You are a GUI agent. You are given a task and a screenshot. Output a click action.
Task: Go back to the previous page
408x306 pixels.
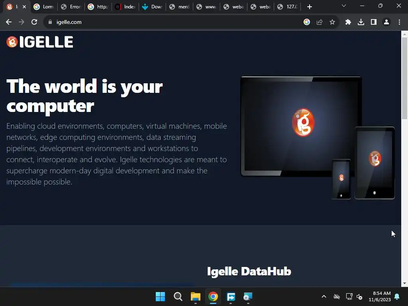point(9,22)
